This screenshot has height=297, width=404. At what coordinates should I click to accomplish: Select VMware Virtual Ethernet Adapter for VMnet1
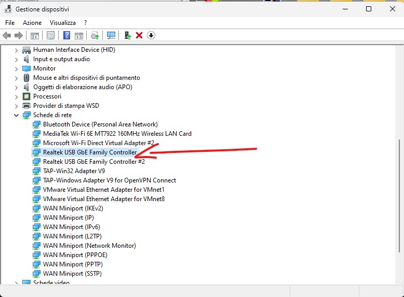103,190
